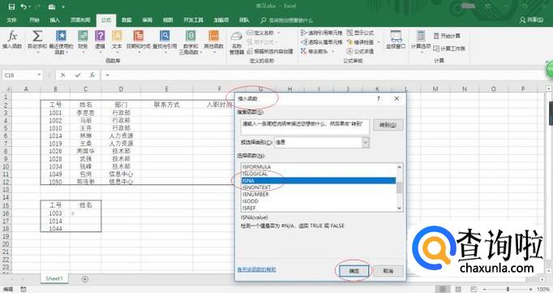Open the File tab

11,20
